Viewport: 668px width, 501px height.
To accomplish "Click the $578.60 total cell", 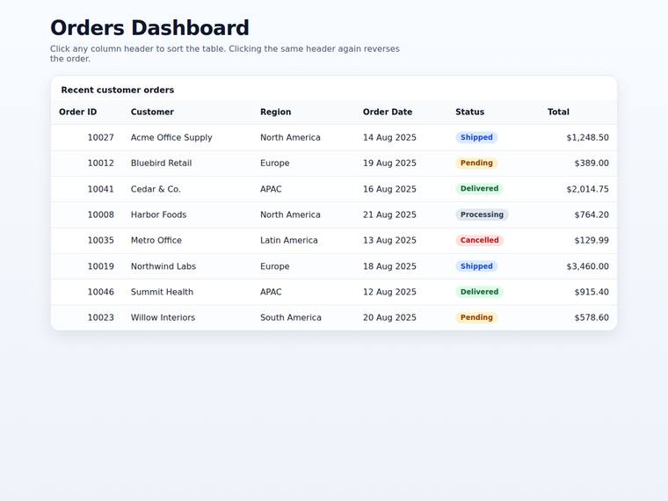I will tap(578, 317).
